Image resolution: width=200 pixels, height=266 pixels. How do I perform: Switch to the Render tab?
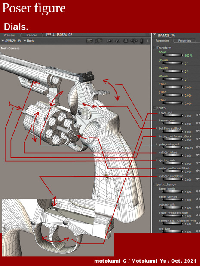click(32, 35)
